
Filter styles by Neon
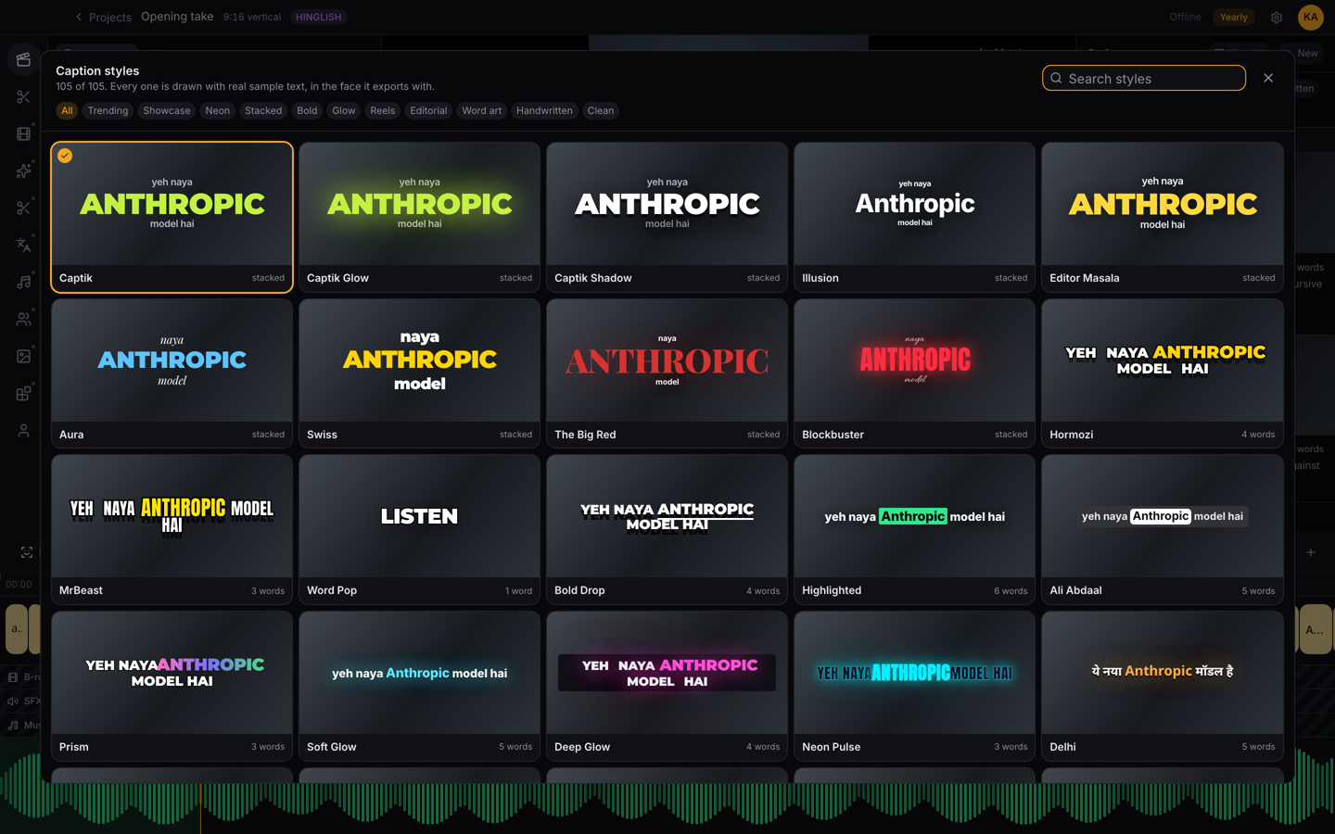(x=218, y=110)
